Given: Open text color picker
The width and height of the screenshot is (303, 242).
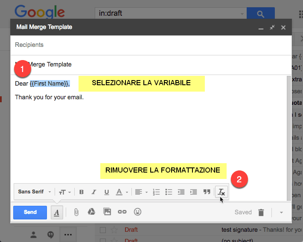Looking at the screenshot, I should [x=122, y=192].
